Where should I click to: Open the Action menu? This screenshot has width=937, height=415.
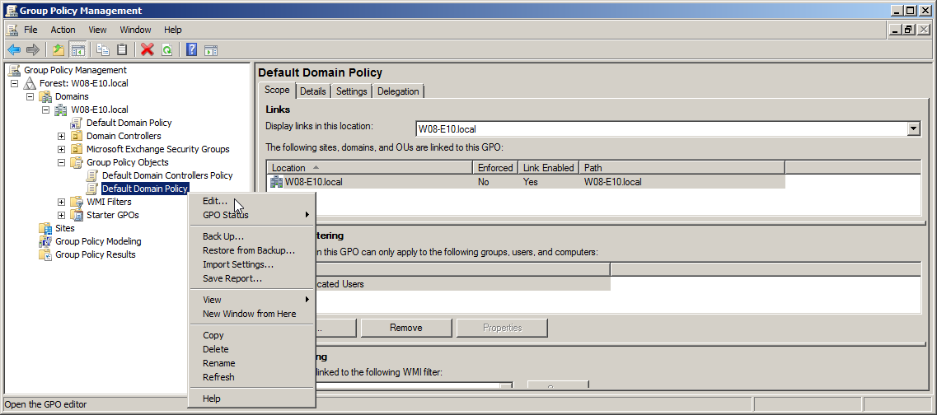63,30
